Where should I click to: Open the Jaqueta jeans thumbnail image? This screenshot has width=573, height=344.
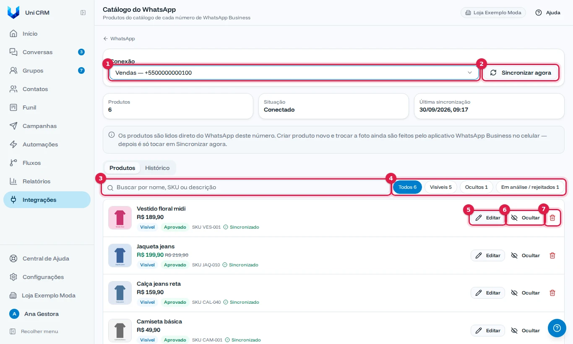click(120, 255)
